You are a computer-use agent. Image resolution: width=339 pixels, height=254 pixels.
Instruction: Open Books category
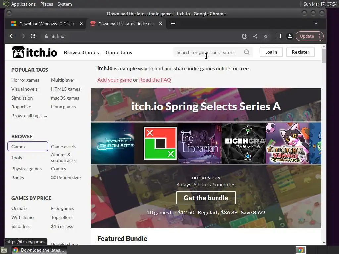18,178
